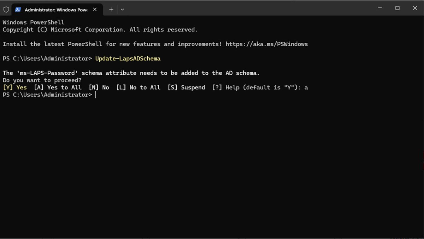The width and height of the screenshot is (424, 239).
Task: Minimize the terminal window
Action: tap(380, 8)
